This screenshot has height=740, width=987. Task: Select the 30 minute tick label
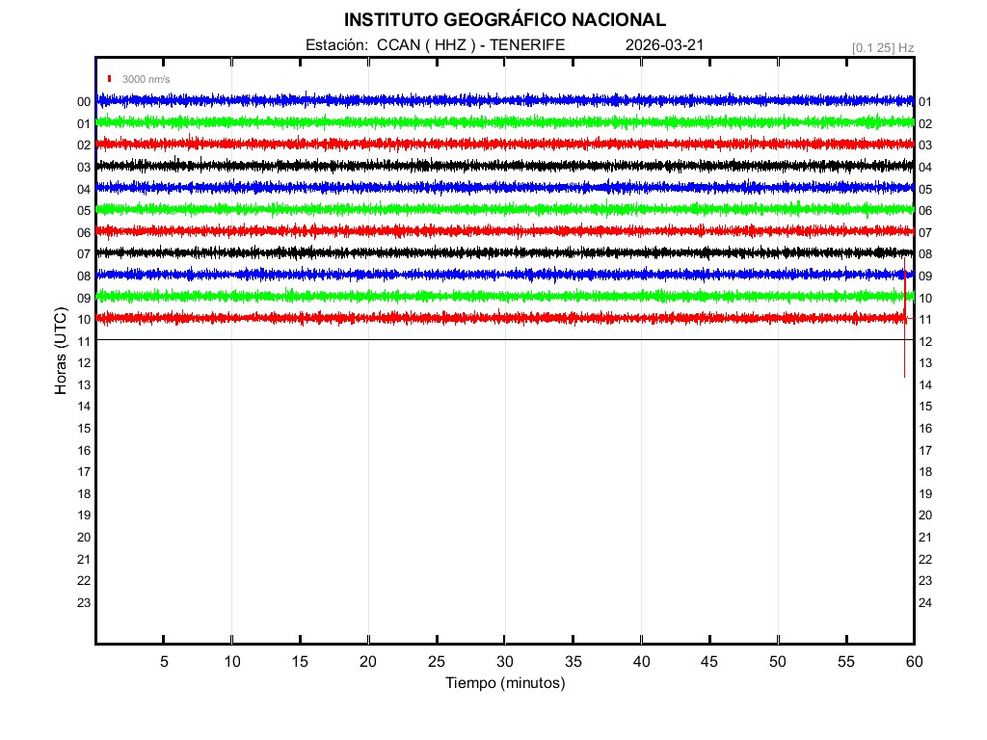pos(504,662)
